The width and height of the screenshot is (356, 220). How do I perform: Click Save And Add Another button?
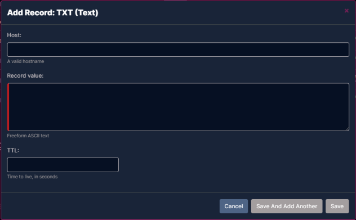(287, 206)
